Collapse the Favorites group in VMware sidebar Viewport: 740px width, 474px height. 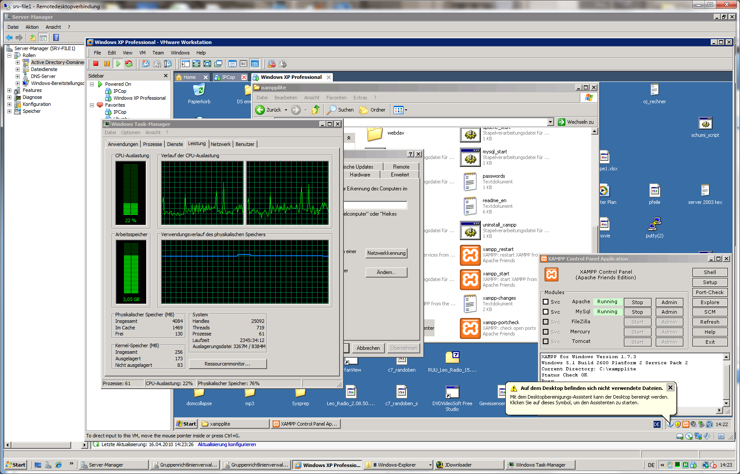click(x=92, y=105)
